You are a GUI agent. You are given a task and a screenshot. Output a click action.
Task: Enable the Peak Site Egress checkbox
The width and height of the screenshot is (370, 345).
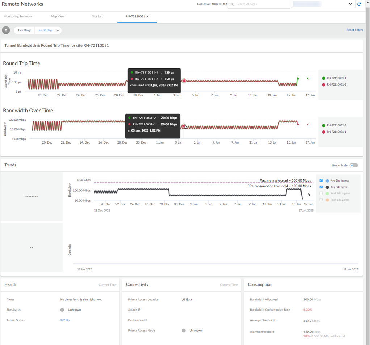(321, 200)
